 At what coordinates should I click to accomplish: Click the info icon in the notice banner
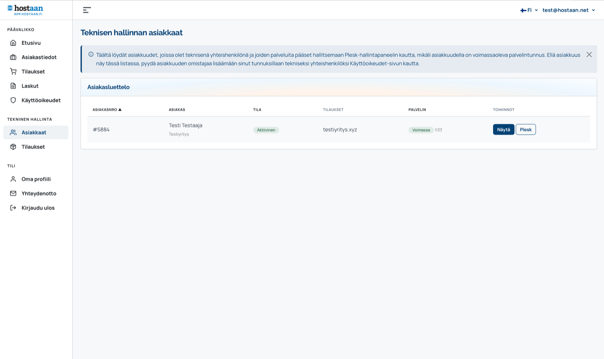click(91, 55)
